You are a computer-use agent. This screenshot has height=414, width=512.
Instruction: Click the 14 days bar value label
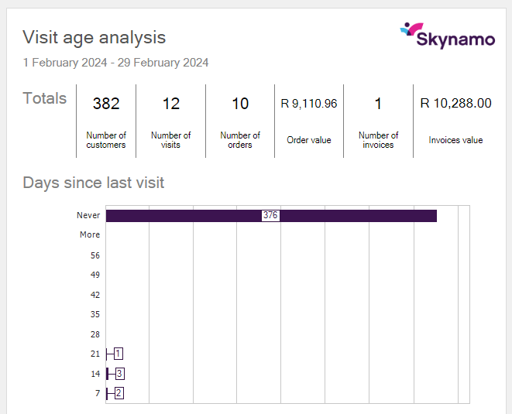click(119, 374)
